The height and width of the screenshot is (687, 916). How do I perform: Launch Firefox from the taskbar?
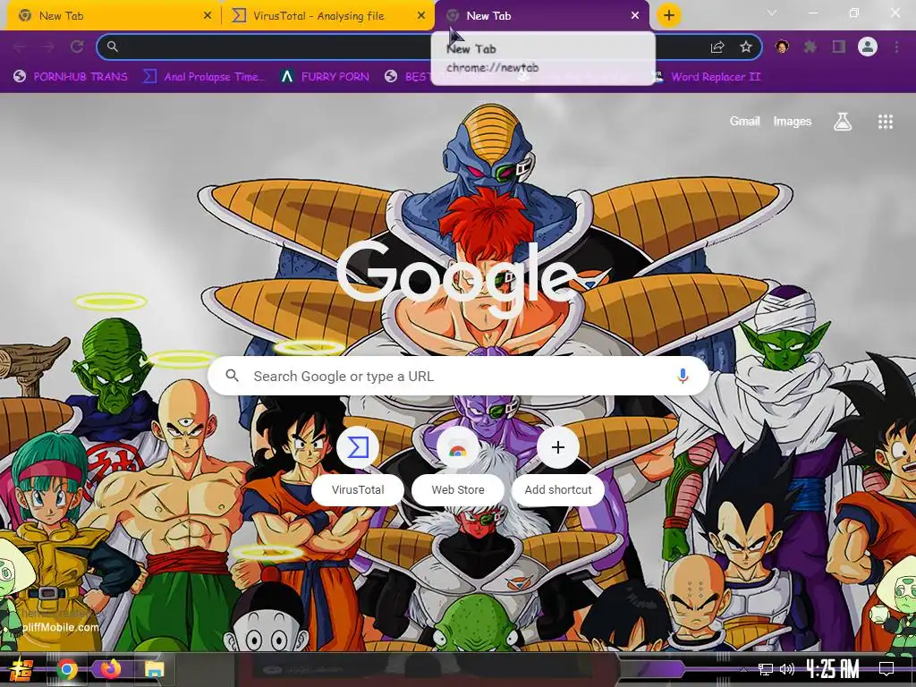(110, 669)
